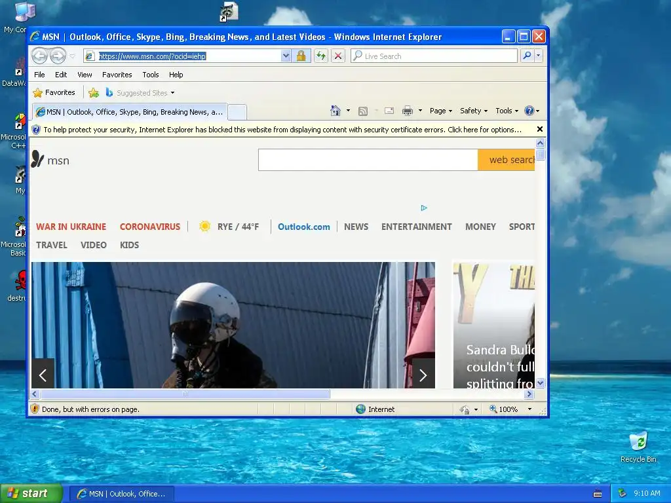
Task: Open a new blank tab
Action: coord(237,113)
